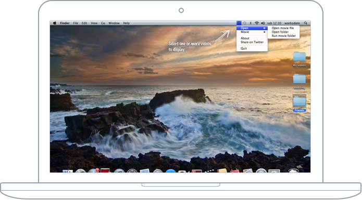
Task: Open the Edit menu
Action: pos(84,23)
